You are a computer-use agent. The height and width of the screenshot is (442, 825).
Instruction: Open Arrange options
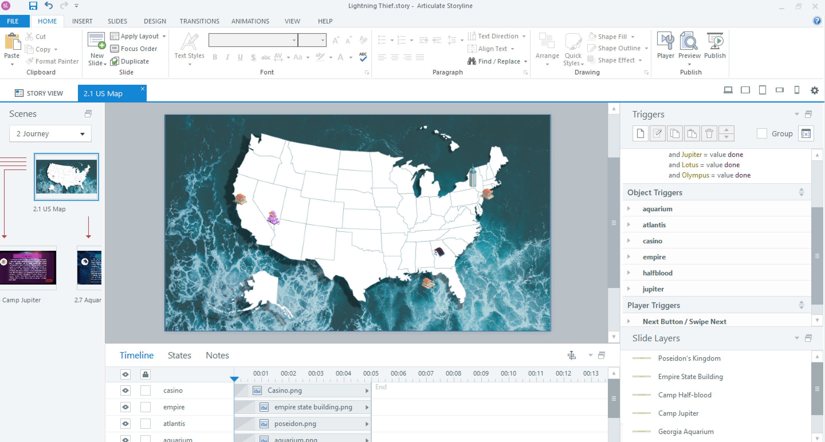pyautogui.click(x=547, y=49)
